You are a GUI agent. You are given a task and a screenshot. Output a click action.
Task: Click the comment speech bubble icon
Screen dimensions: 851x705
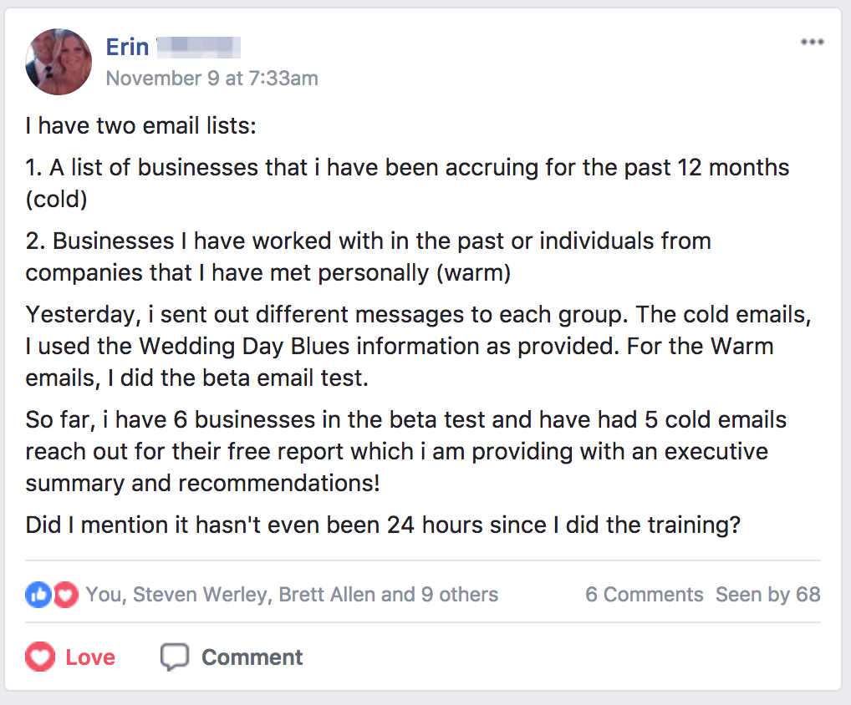click(174, 657)
